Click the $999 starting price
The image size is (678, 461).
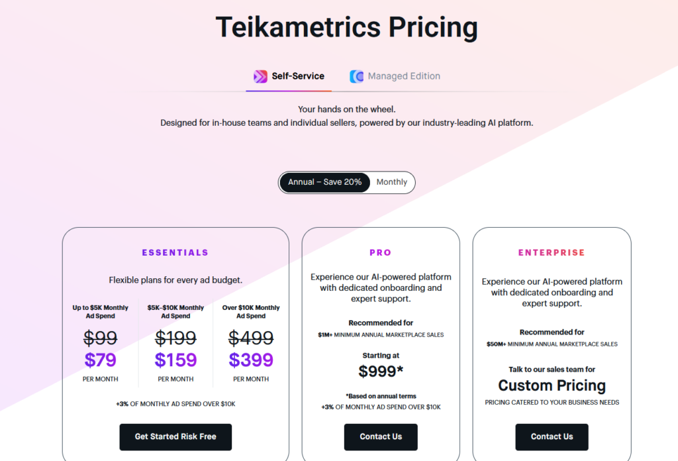click(381, 372)
